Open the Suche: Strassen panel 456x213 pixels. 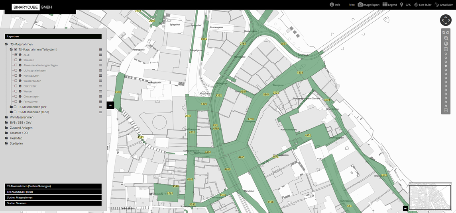point(53,203)
